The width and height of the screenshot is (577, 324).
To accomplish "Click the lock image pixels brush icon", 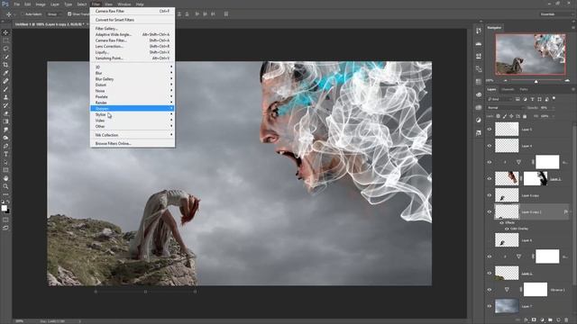I will (x=505, y=116).
